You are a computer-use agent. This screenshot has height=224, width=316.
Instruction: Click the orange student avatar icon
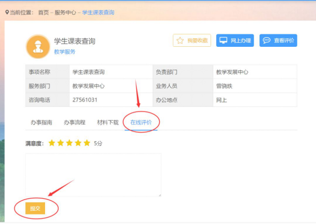coord(38,46)
